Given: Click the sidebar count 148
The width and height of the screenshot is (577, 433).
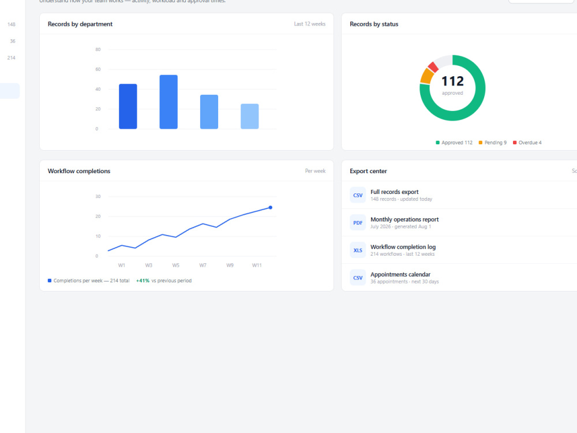Looking at the screenshot, I should point(12,24).
